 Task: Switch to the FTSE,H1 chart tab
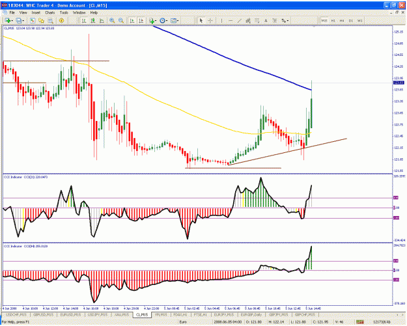pos(201,314)
